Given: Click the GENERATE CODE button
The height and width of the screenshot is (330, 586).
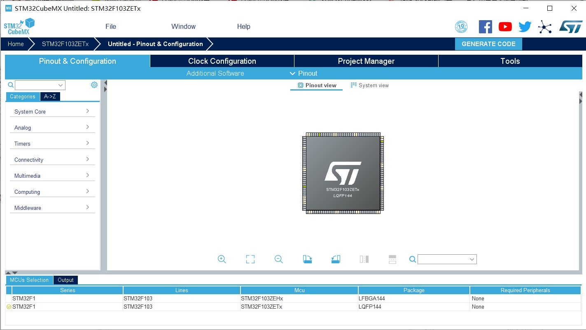Looking at the screenshot, I should pos(488,44).
